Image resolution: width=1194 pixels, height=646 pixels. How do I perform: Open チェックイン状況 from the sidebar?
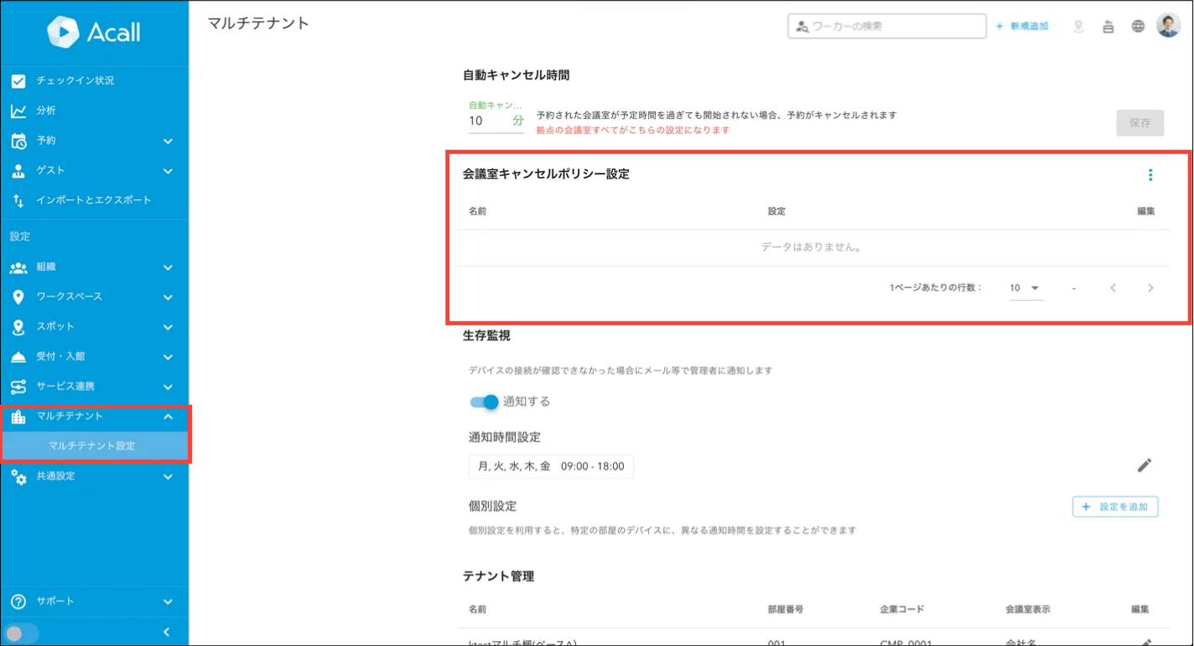[x=75, y=80]
